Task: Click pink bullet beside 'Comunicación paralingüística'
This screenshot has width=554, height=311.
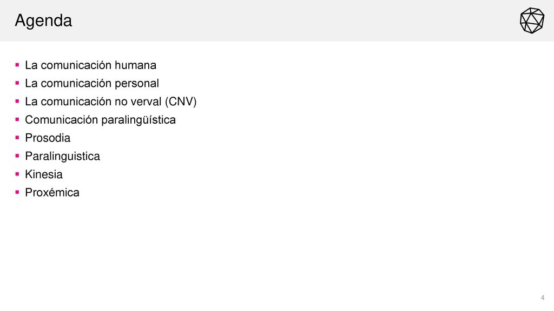Action: click(x=17, y=119)
